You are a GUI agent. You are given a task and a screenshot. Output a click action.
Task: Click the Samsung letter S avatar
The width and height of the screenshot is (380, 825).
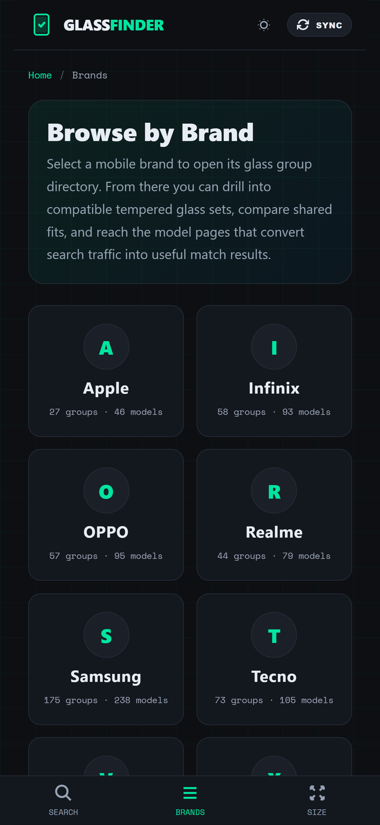coord(106,635)
